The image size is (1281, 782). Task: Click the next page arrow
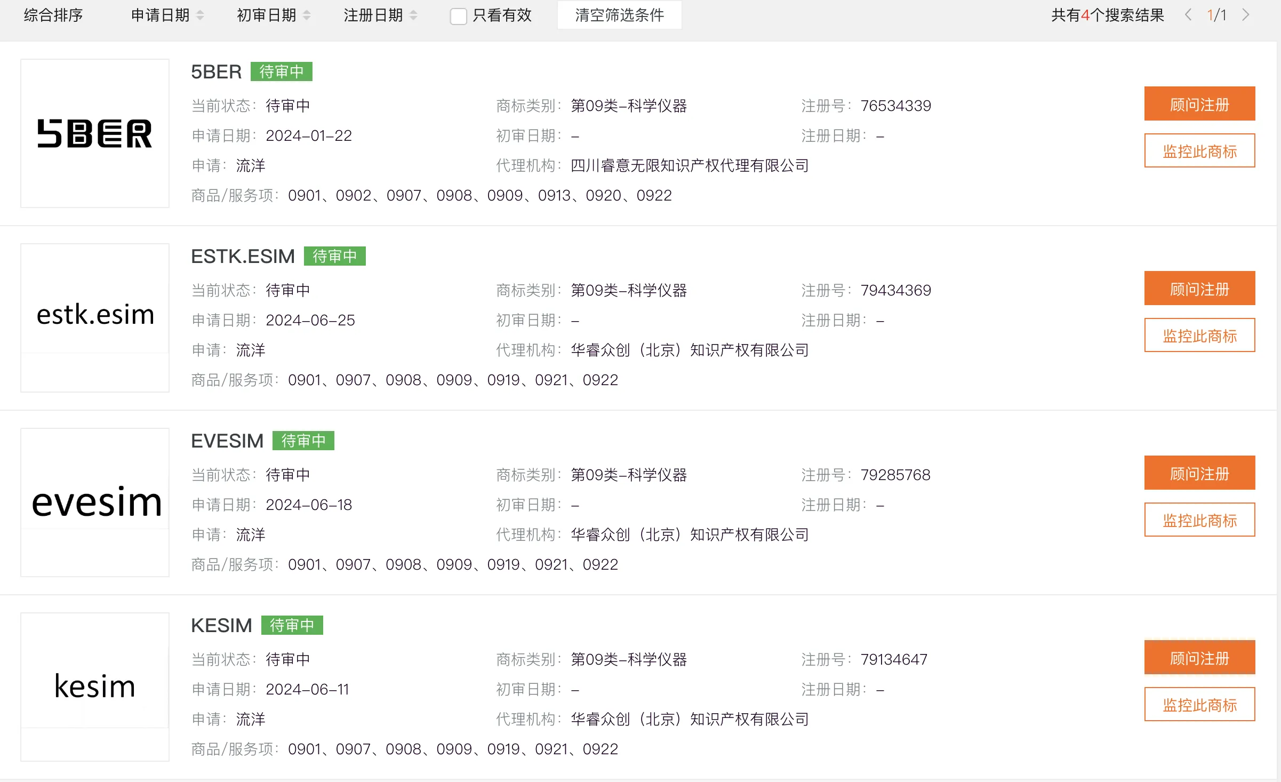click(x=1246, y=15)
